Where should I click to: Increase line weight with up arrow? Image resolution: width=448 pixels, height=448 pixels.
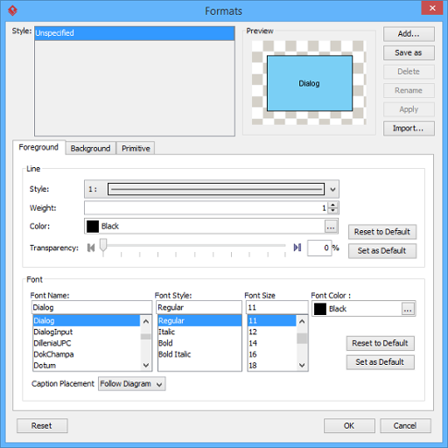point(332,205)
